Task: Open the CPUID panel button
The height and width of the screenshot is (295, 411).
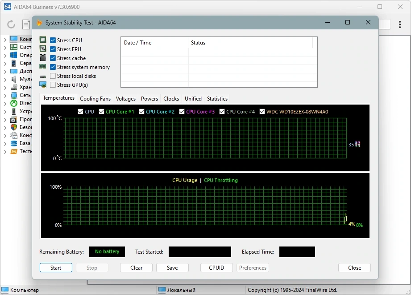Action: (x=216, y=268)
